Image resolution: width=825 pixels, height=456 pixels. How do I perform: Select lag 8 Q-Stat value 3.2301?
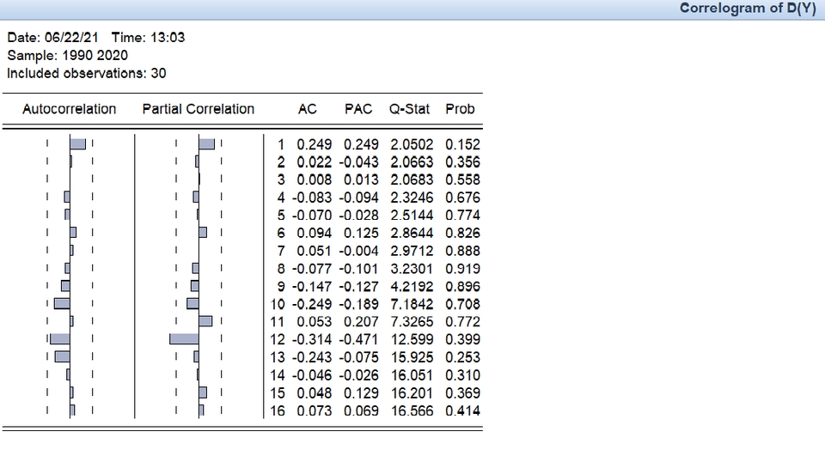(x=412, y=269)
